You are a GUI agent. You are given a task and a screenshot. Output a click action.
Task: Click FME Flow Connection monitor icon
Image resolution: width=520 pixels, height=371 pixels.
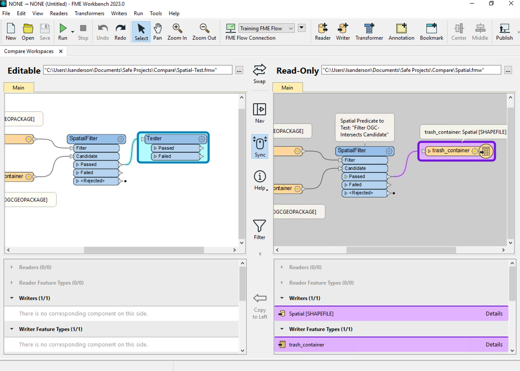pyautogui.click(x=231, y=28)
